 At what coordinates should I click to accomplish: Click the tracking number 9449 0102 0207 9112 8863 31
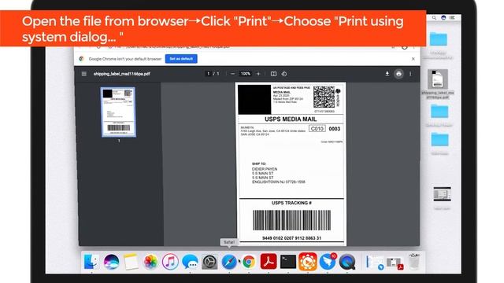[291, 238]
